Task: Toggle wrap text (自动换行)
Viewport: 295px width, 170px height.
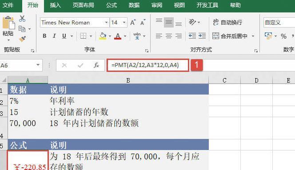Action: pos(227,22)
